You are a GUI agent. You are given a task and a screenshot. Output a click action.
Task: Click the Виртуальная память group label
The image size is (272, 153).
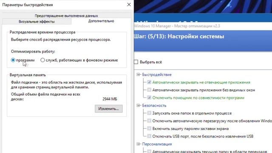[28, 75]
